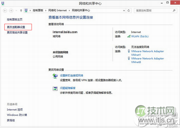Click WLAN connection link

pyautogui.click(x=140, y=36)
